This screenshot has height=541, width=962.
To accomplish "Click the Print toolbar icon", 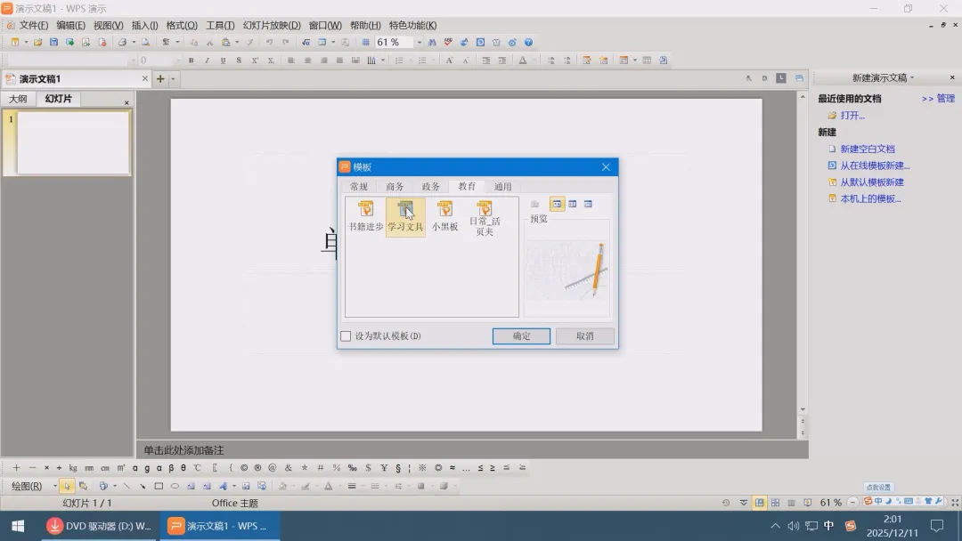I will [122, 43].
